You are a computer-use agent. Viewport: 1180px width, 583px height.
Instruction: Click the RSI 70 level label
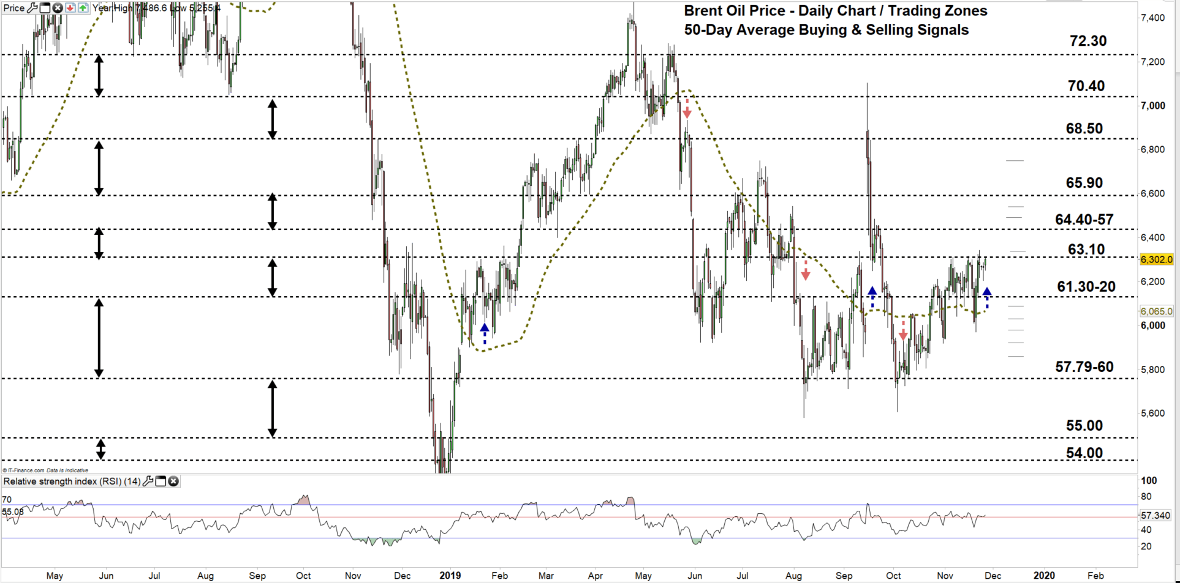tap(7, 500)
